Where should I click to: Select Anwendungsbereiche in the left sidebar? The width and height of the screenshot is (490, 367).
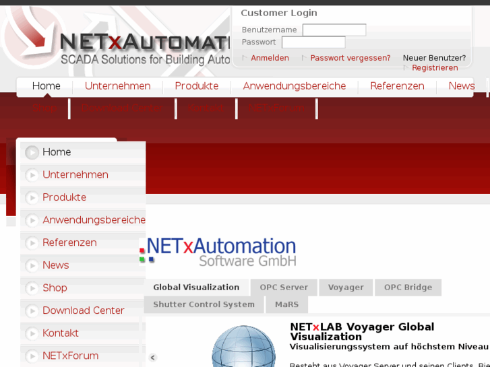(x=94, y=220)
